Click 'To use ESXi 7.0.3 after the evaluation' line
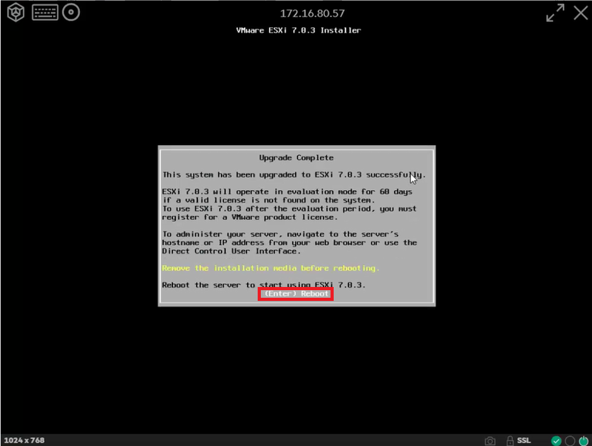Screen dimensions: 592x446 [x=289, y=209]
